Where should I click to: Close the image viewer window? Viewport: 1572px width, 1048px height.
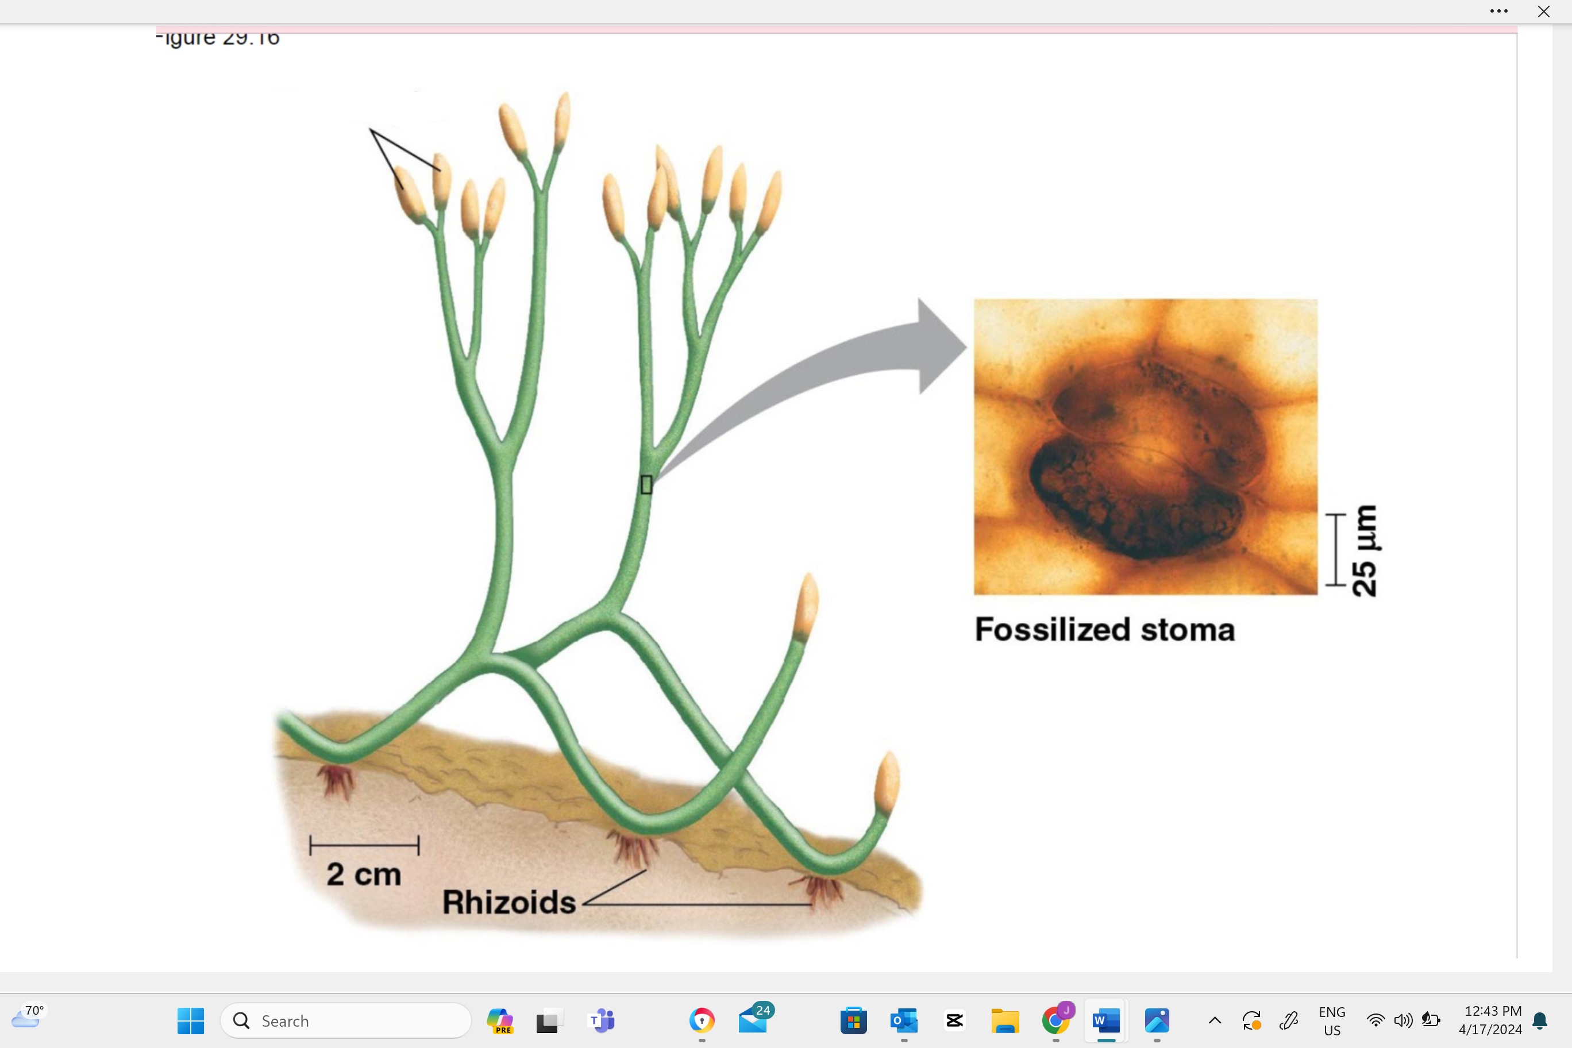1543,11
